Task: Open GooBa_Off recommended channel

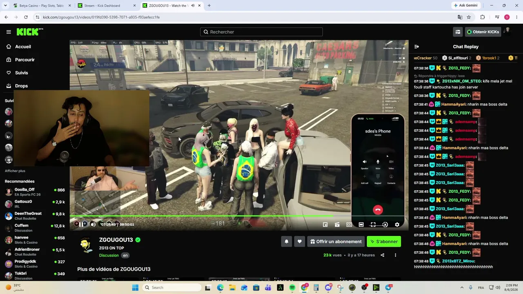Action: pyautogui.click(x=35, y=192)
